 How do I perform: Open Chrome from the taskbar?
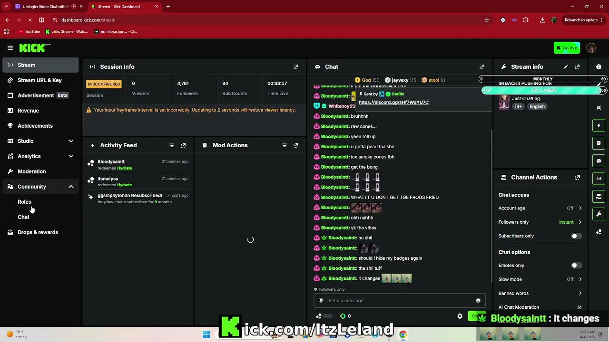coord(403,335)
